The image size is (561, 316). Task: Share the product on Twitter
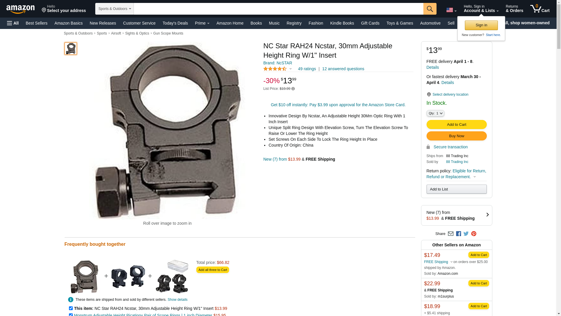466,234
